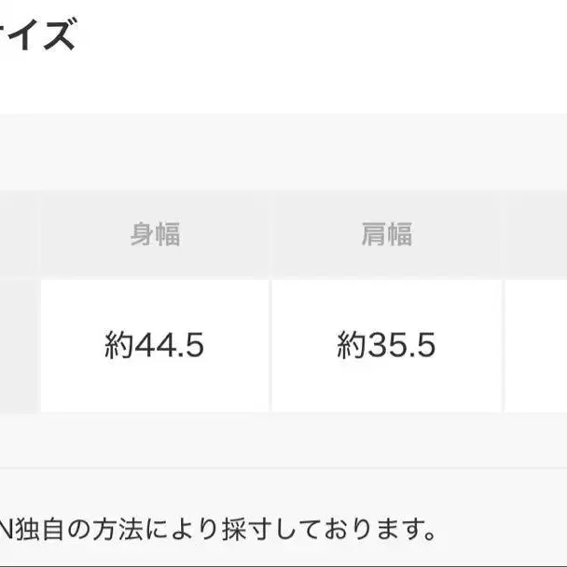This screenshot has height=567, width=567.
Task: Click the 方法 word in the note
Action: 118,530
